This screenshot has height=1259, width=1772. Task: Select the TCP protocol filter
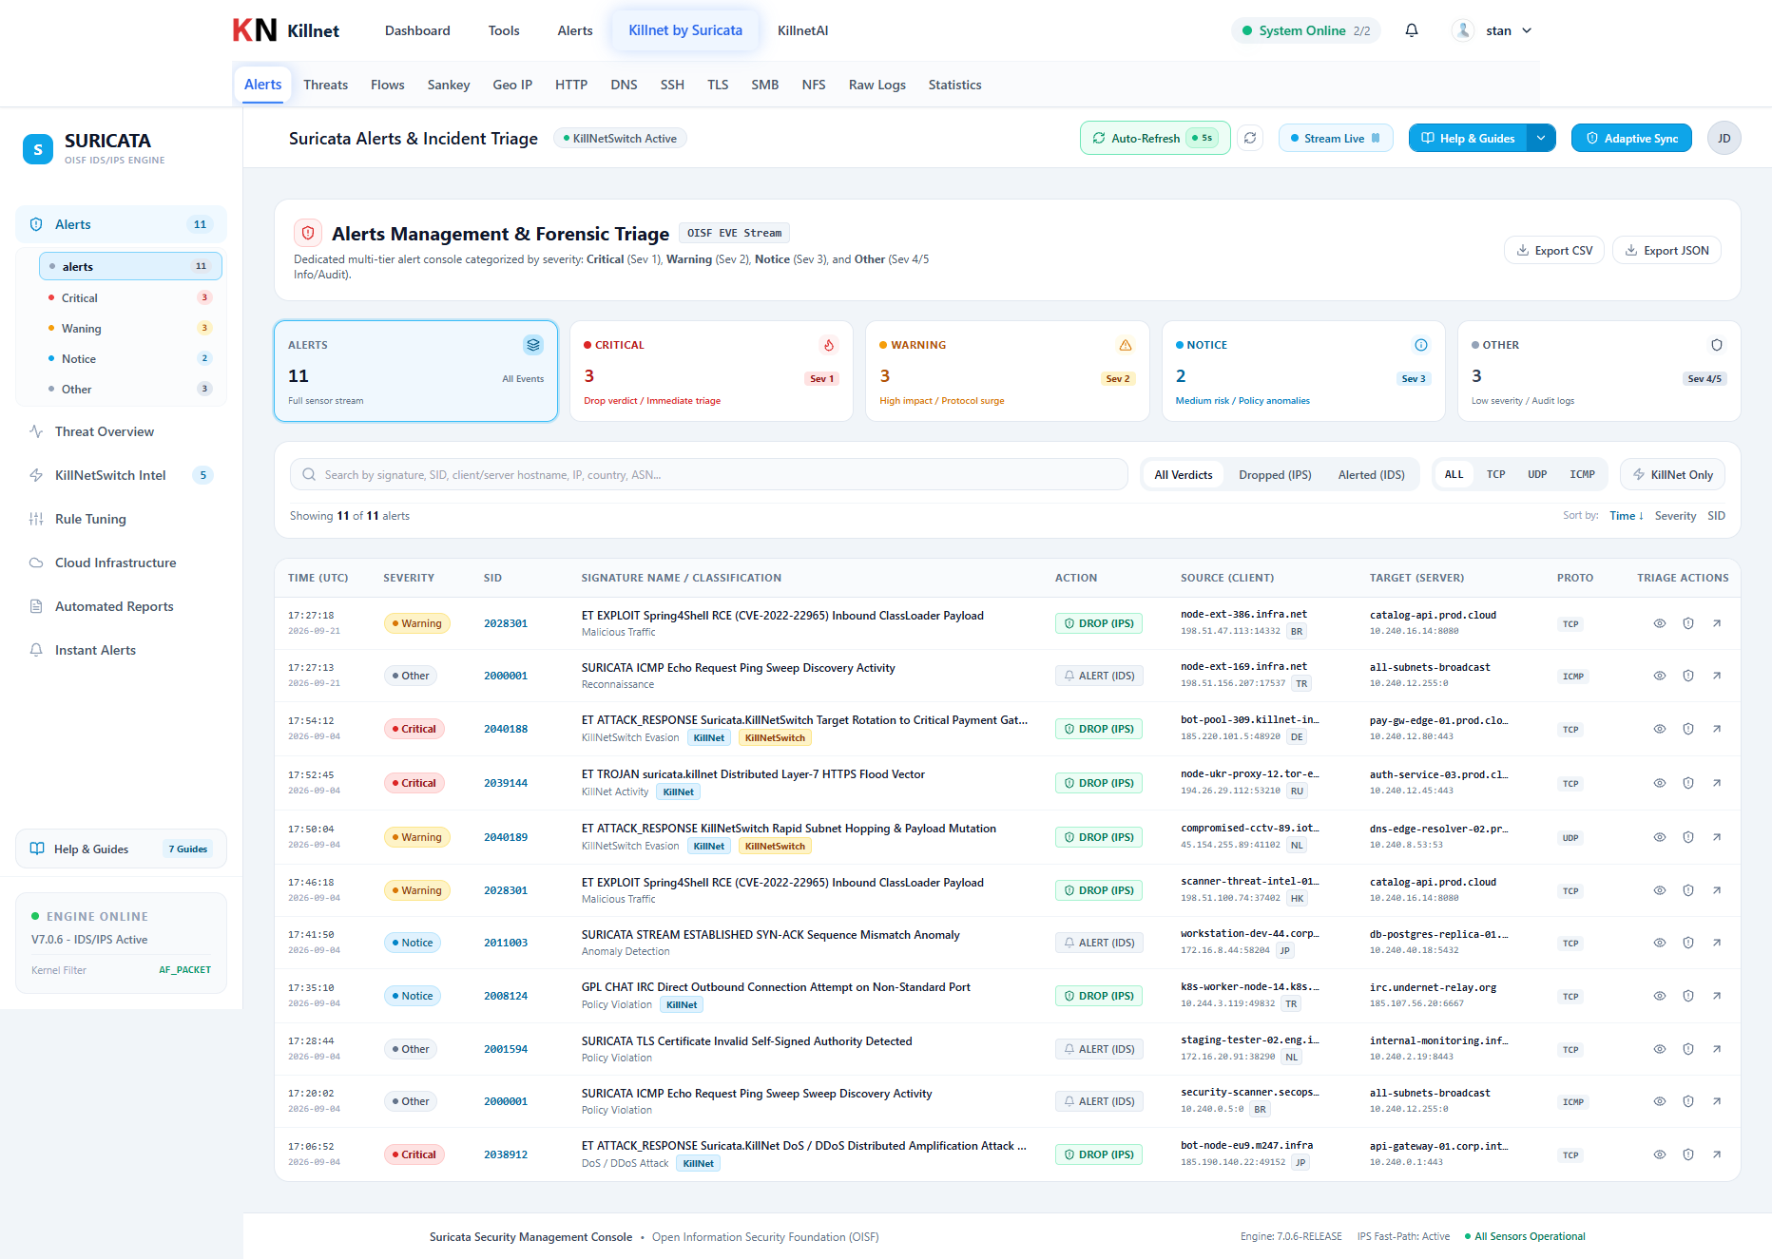[1495, 474]
